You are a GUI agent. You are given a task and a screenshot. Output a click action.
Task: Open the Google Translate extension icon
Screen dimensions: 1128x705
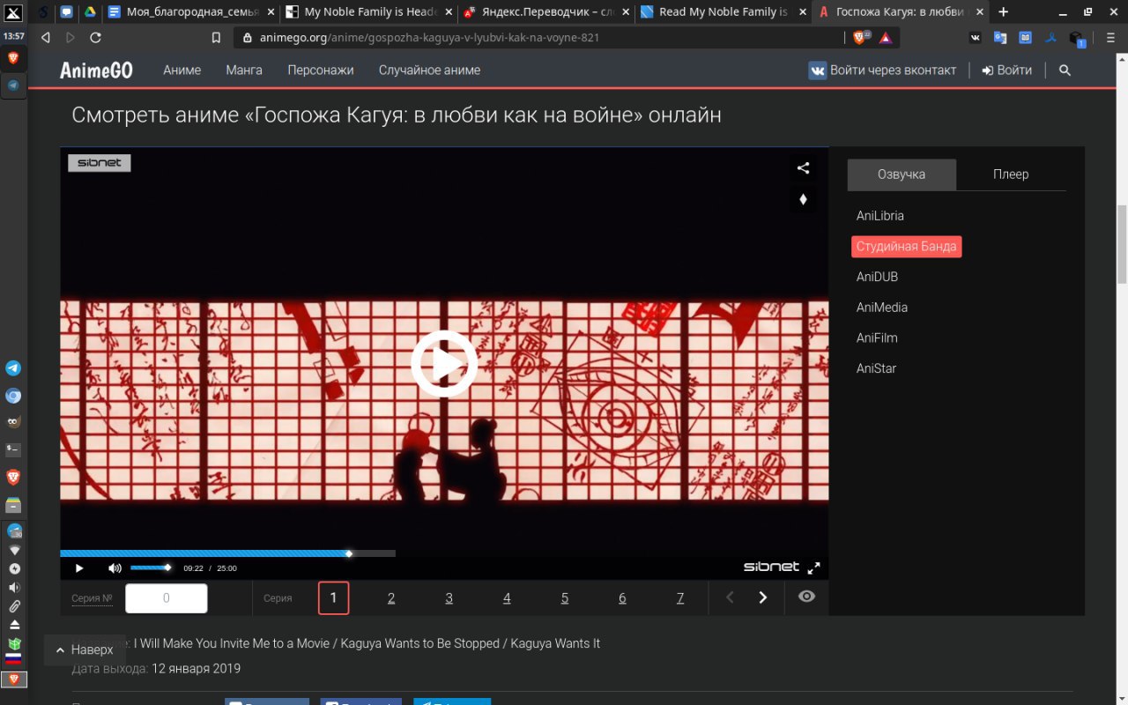tap(1000, 38)
